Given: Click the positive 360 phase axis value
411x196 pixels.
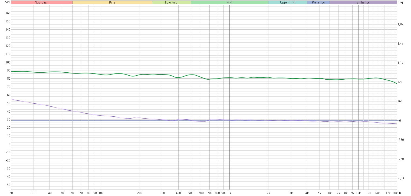Looking at the screenshot, I should (x=400, y=101).
